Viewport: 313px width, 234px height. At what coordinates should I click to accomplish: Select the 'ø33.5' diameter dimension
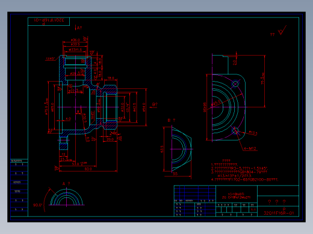(x=75, y=44)
